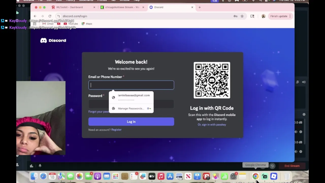Open Launchpad from the dock

[116, 176]
